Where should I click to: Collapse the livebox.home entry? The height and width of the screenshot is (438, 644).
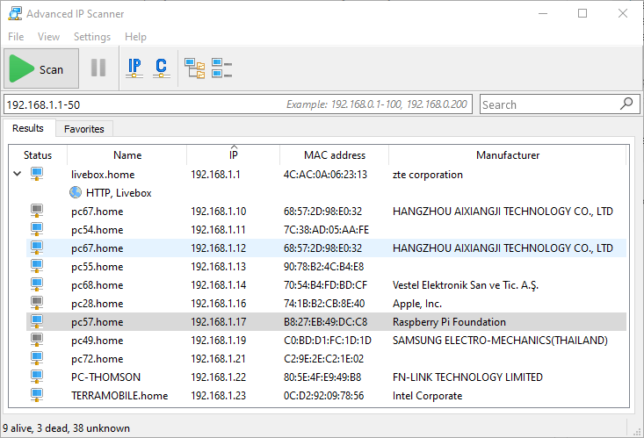coord(18,174)
